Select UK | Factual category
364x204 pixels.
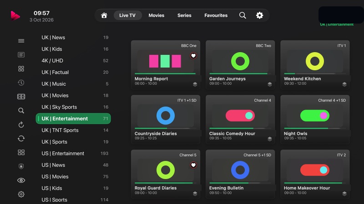(73, 72)
